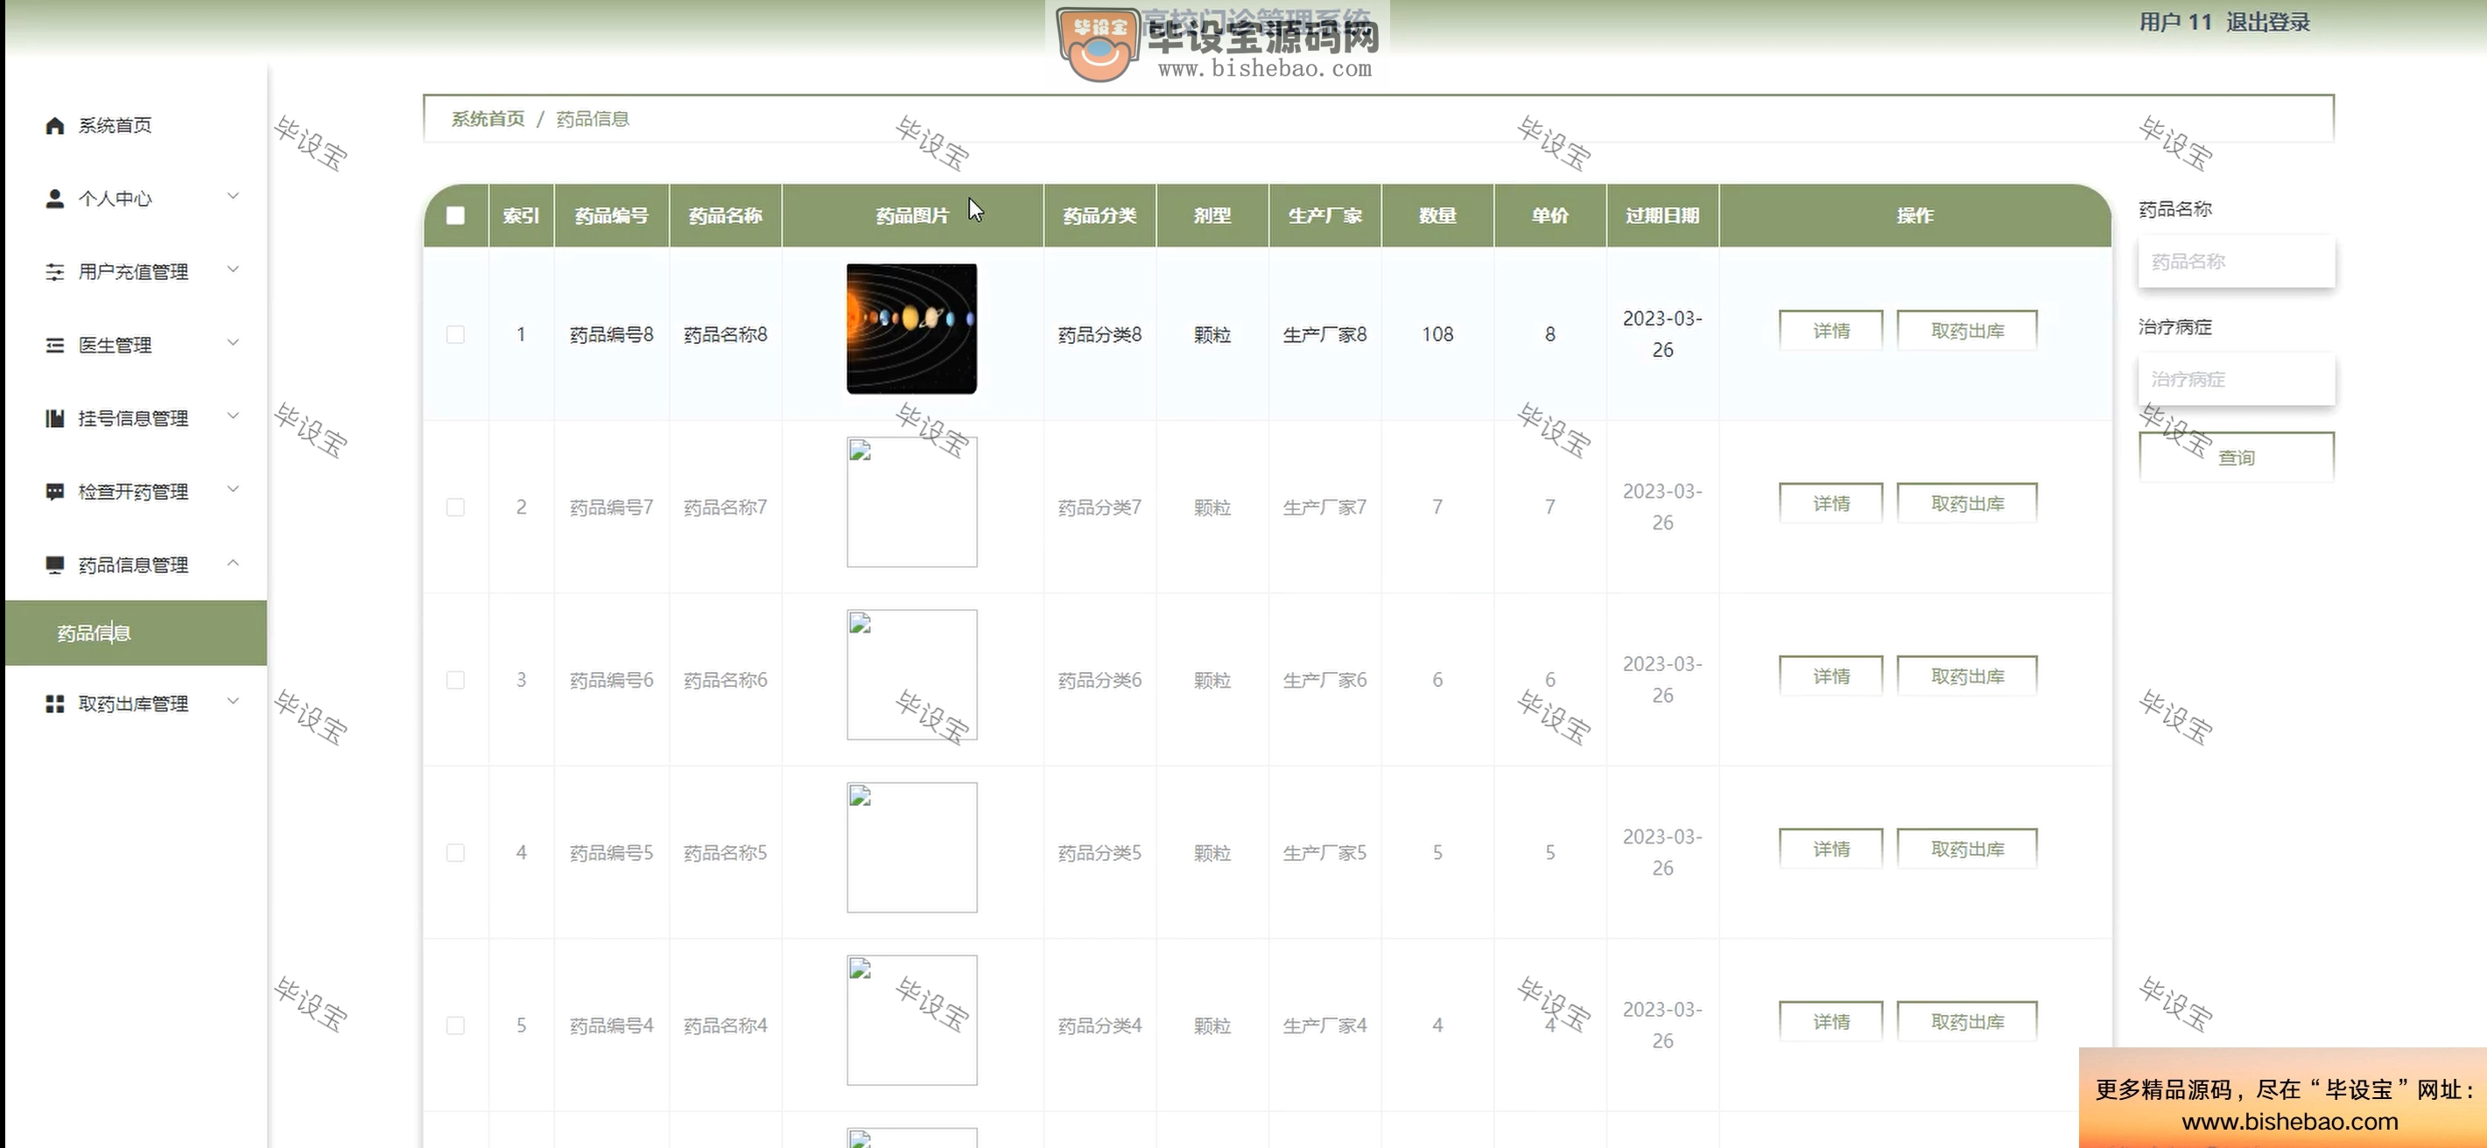Click 详情 for 药品名称4

tap(1830, 1022)
